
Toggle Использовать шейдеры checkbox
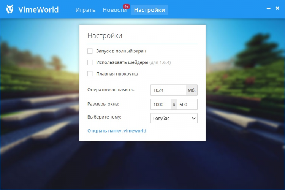(x=90, y=62)
